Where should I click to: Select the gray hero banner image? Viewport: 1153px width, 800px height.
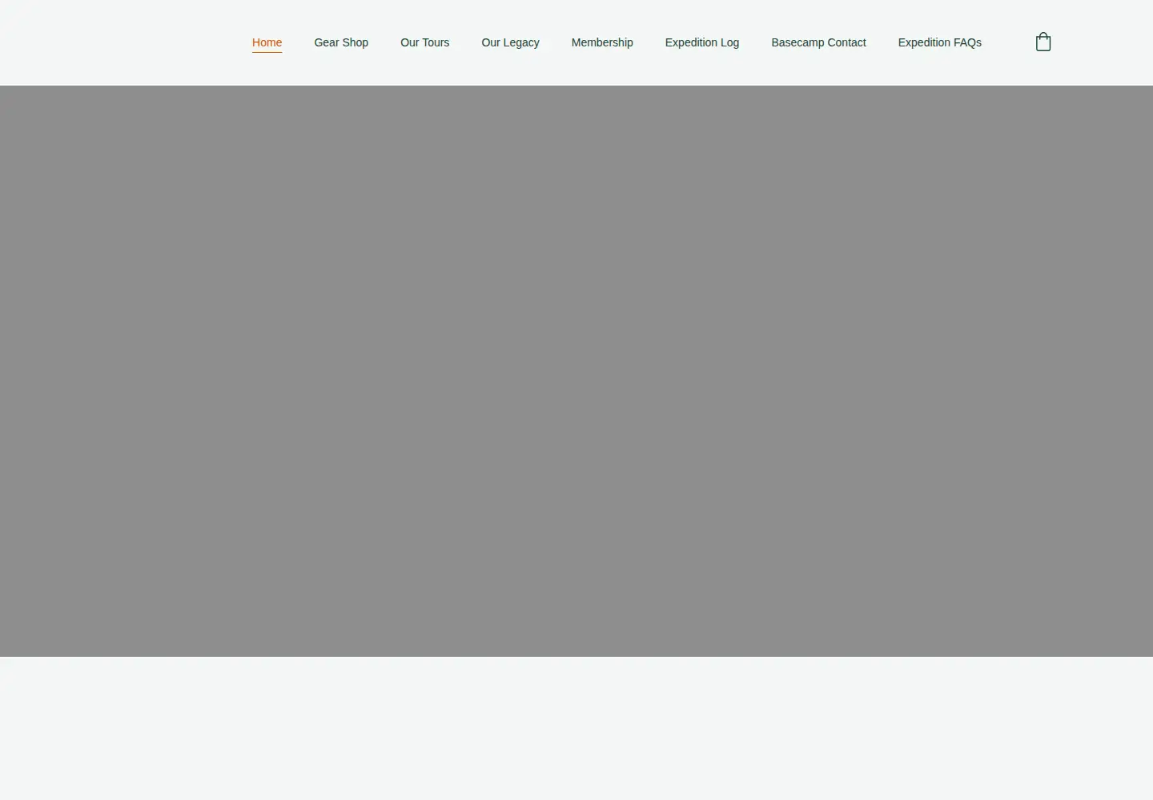tap(576, 371)
